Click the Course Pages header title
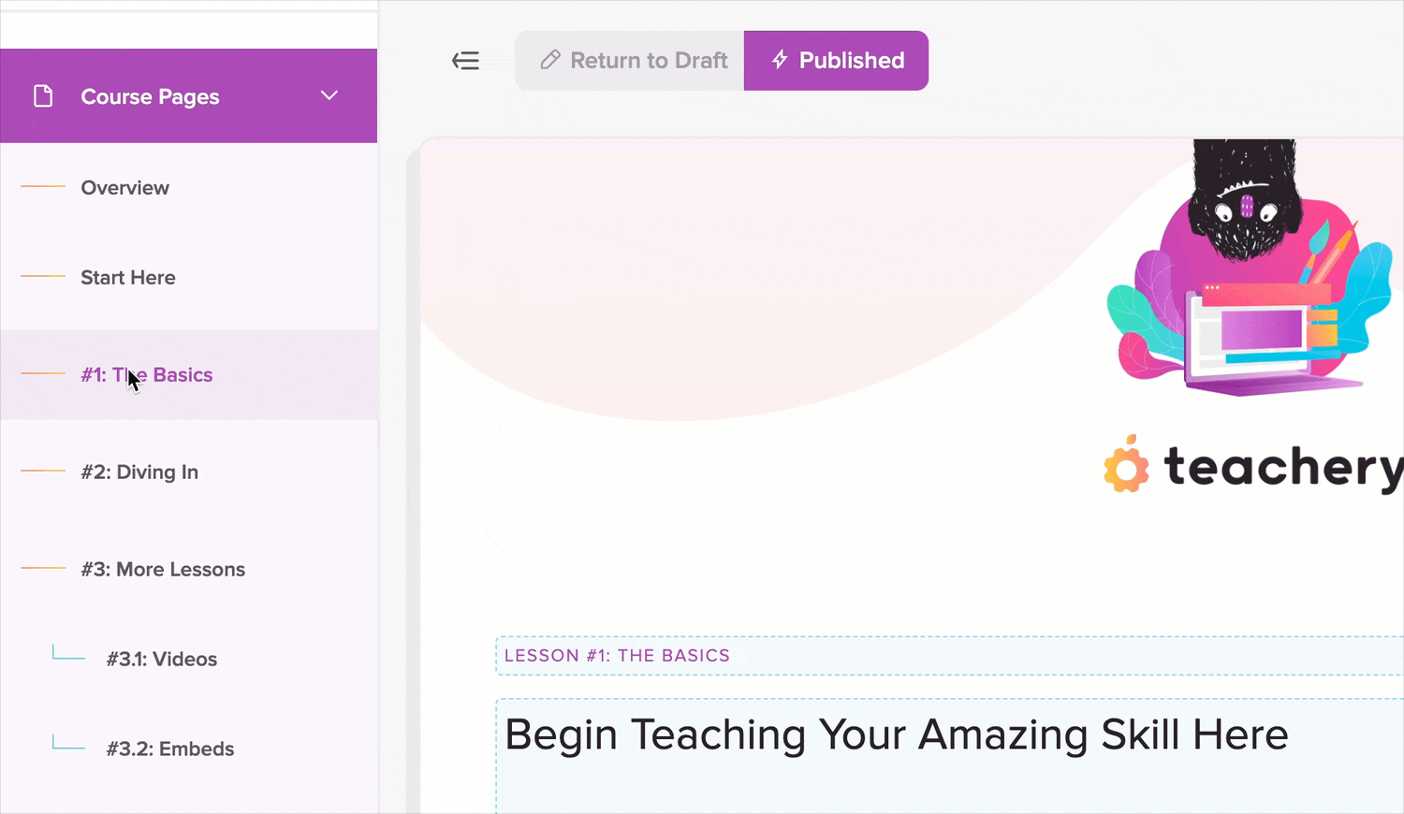This screenshot has height=814, width=1404. coord(150,96)
